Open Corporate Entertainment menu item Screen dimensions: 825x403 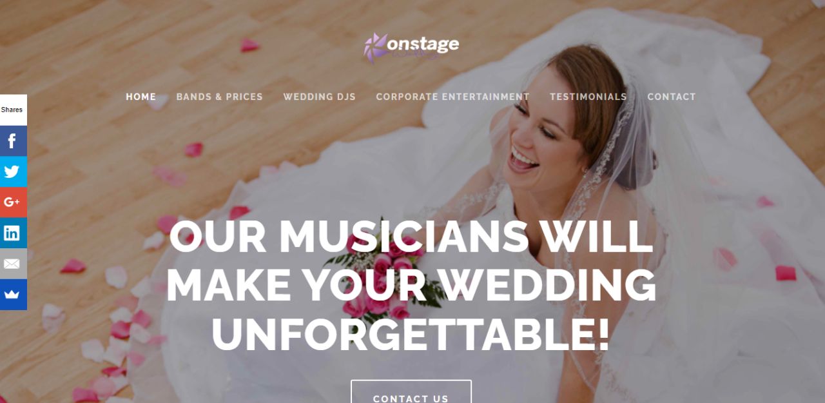(452, 97)
